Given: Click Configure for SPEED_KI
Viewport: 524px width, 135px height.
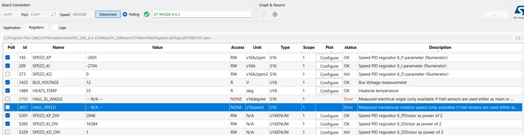Looking at the screenshot, I should pyautogui.click(x=329, y=66).
